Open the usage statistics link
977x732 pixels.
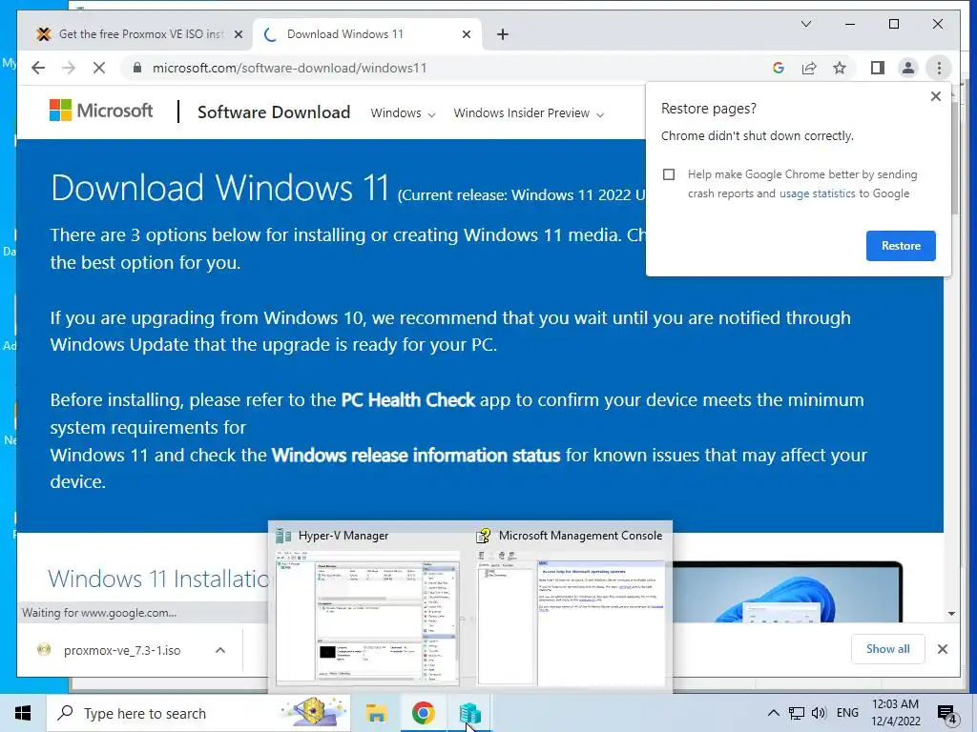817,193
